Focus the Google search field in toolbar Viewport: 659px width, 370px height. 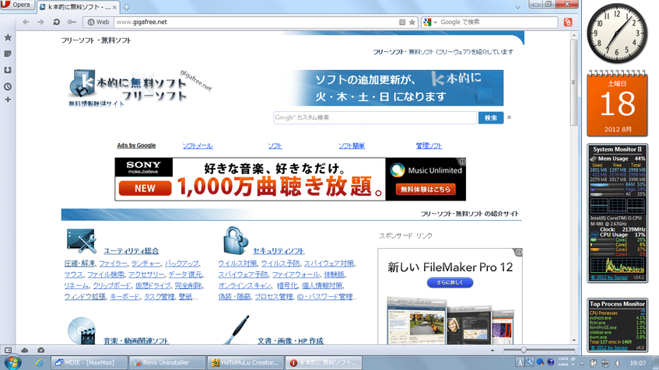(x=498, y=22)
